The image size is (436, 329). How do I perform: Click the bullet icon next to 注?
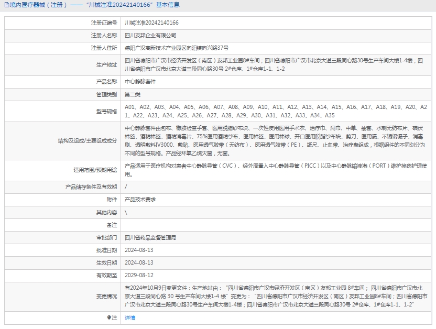108,317
